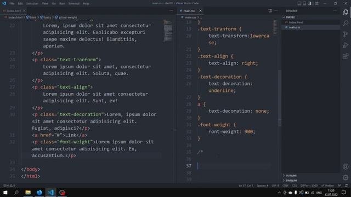Open the notifications bell in status bar
Viewport: 351px width, 197px height.
(346, 186)
